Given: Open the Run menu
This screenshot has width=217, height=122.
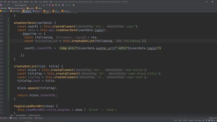Looking at the screenshot, I should coord(32,2).
